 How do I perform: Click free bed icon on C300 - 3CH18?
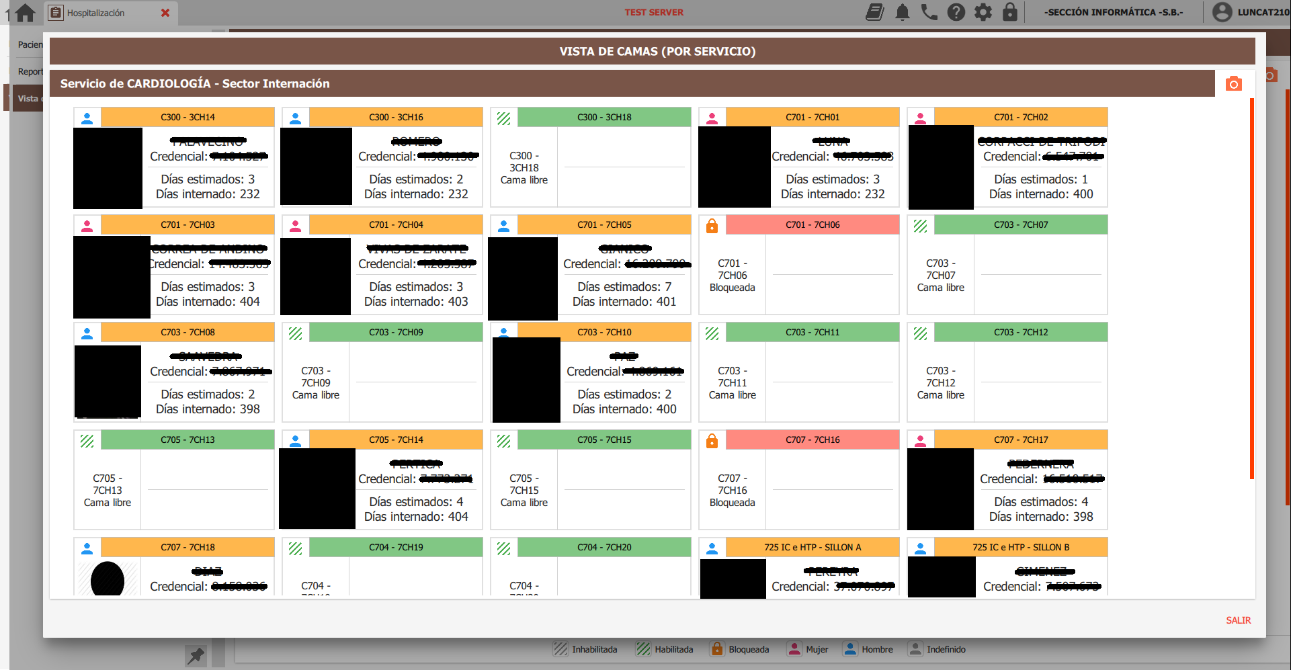point(503,118)
